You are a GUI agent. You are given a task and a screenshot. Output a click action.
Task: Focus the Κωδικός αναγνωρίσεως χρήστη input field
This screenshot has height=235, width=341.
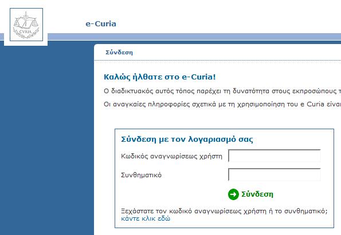(275, 156)
